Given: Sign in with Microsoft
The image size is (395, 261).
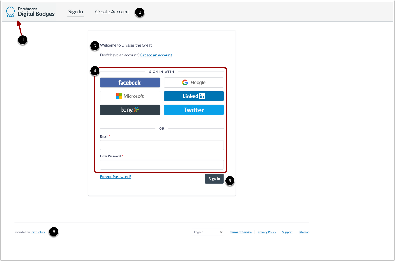Looking at the screenshot, I should (x=130, y=96).
